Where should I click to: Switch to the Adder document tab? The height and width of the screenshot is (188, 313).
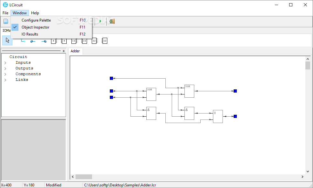point(75,51)
